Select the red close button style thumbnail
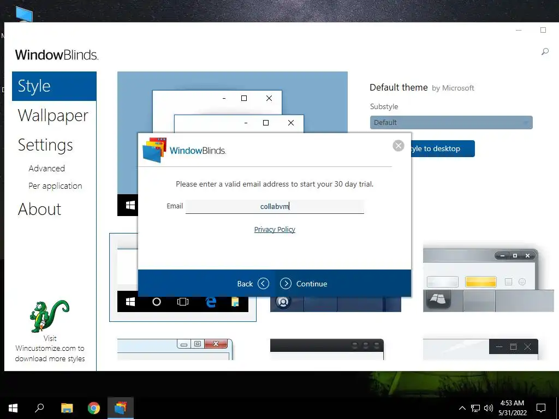This screenshot has height=419, width=559. 175,349
